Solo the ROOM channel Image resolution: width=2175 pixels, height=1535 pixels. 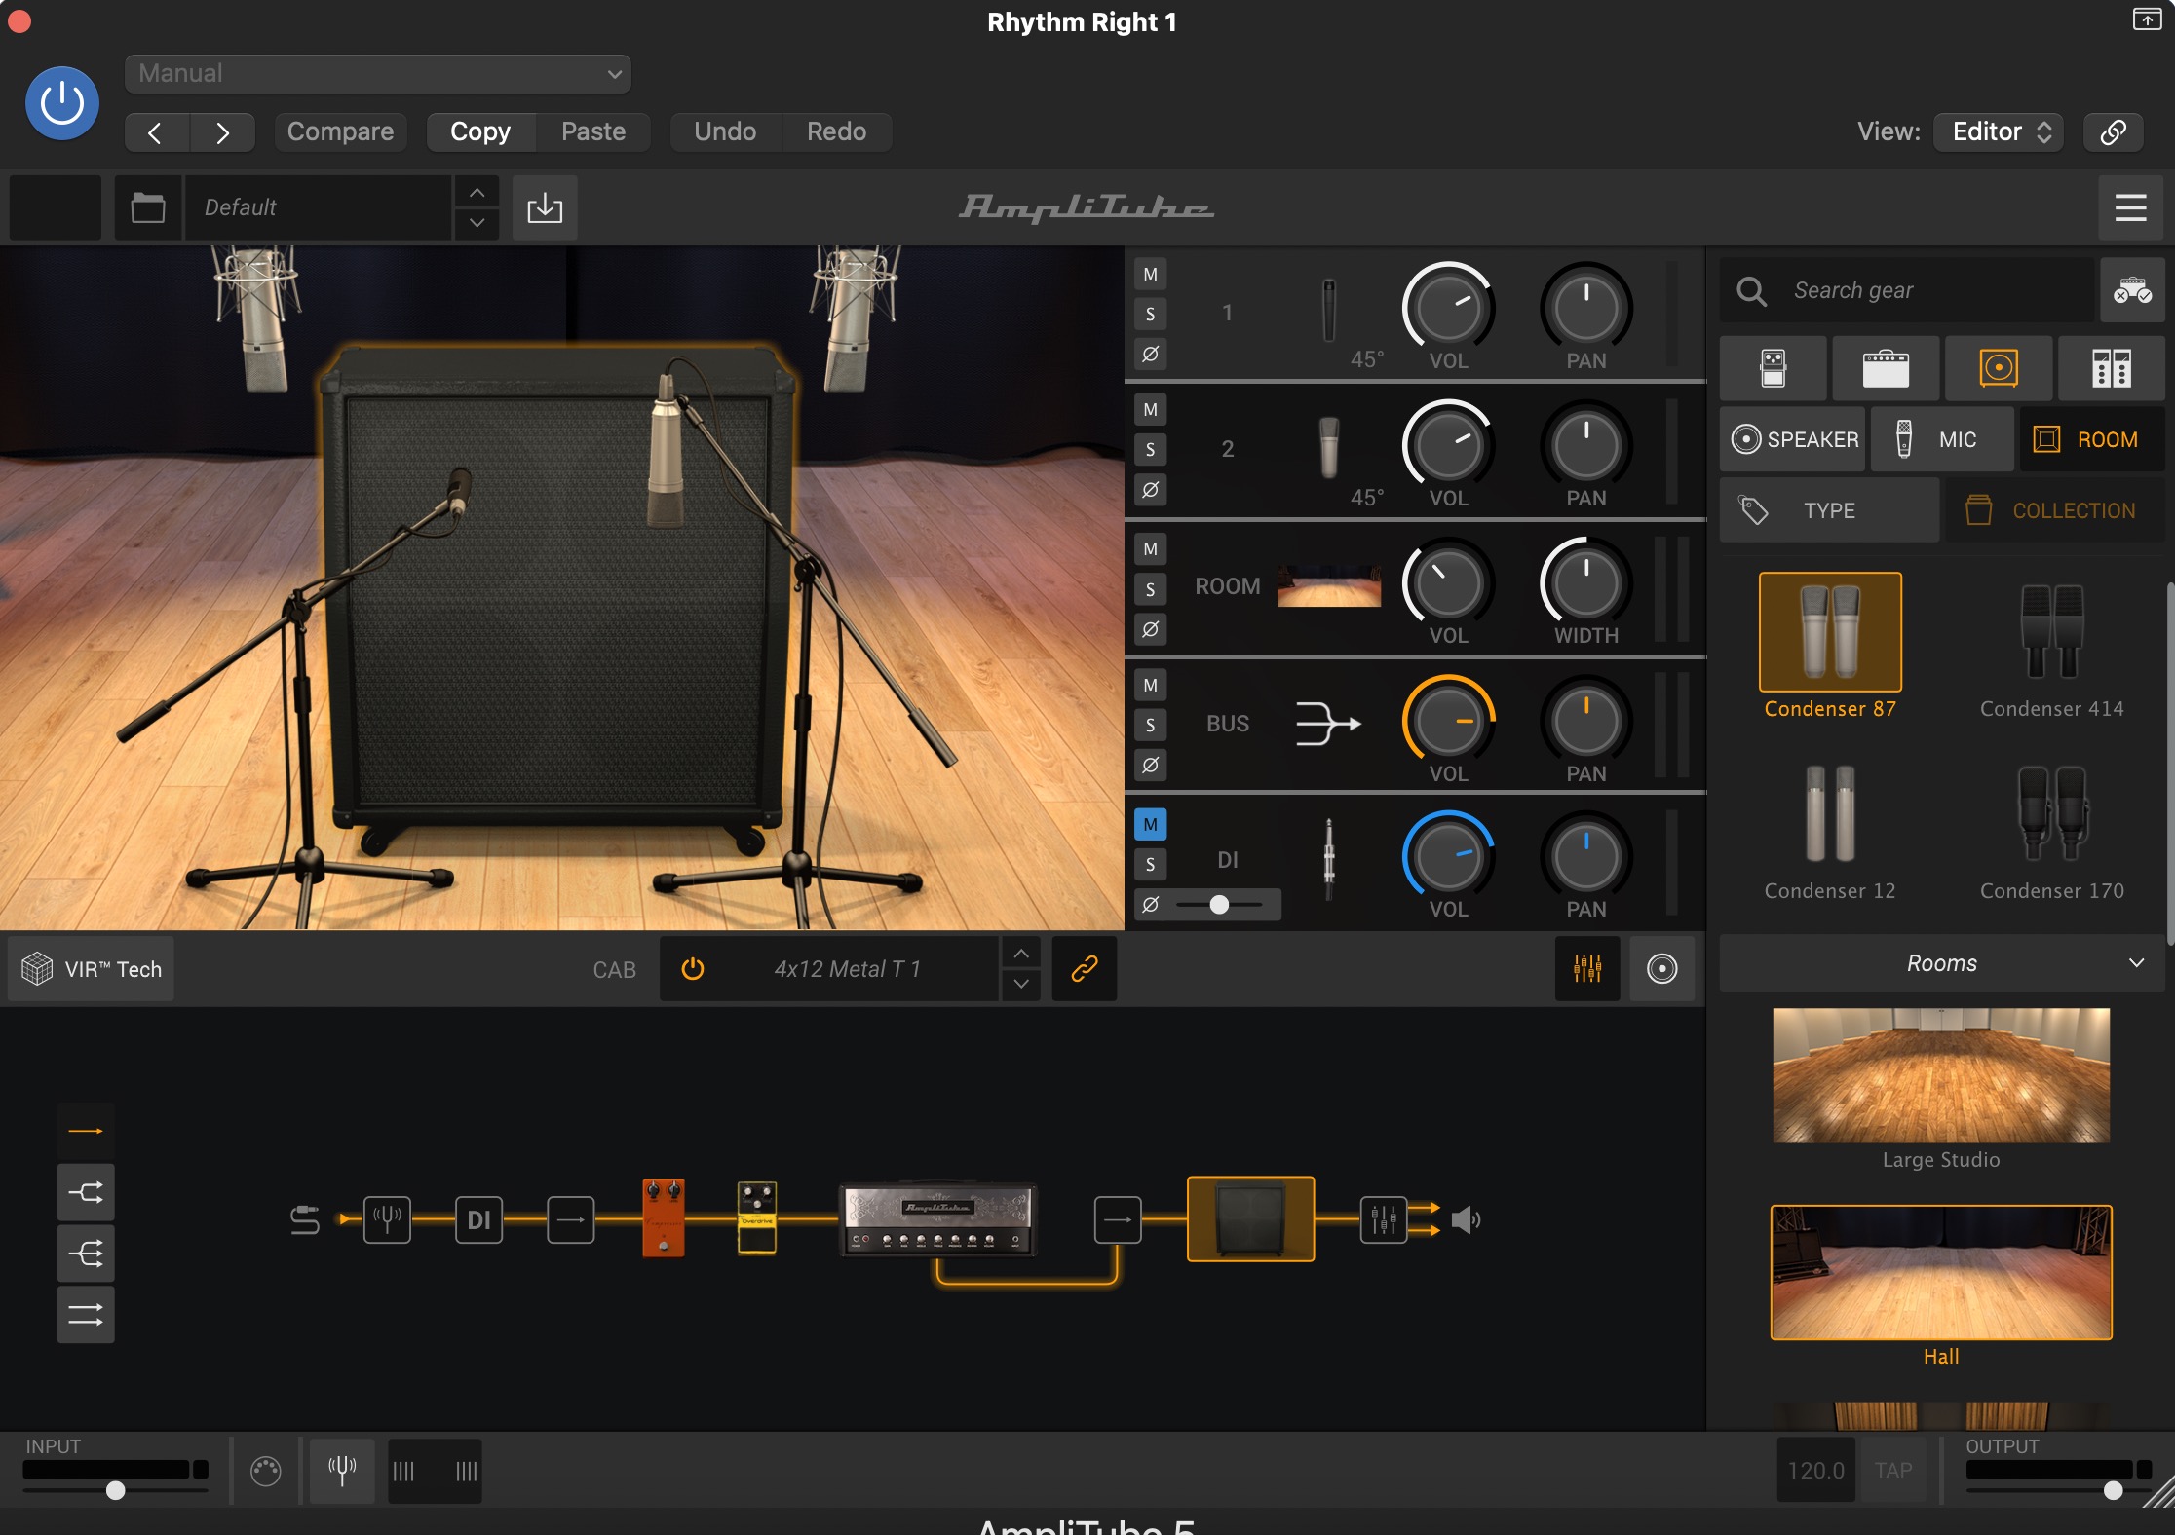click(x=1151, y=589)
